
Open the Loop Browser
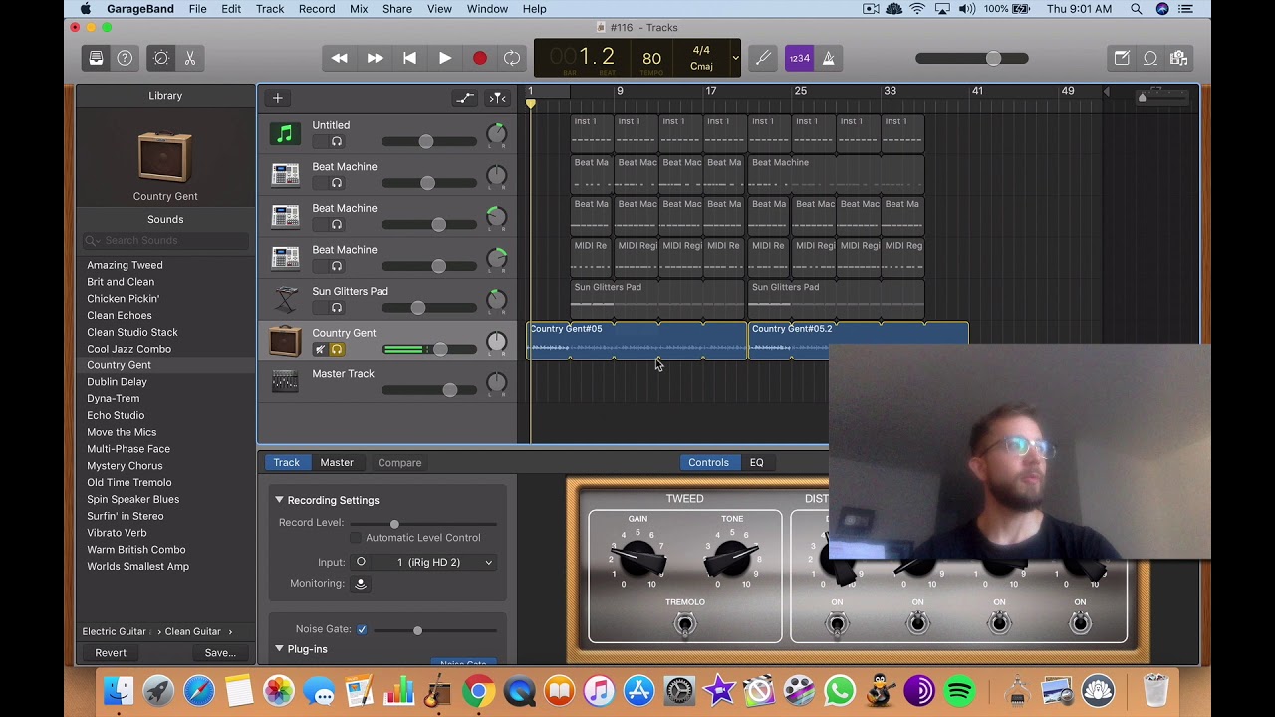1150,58
